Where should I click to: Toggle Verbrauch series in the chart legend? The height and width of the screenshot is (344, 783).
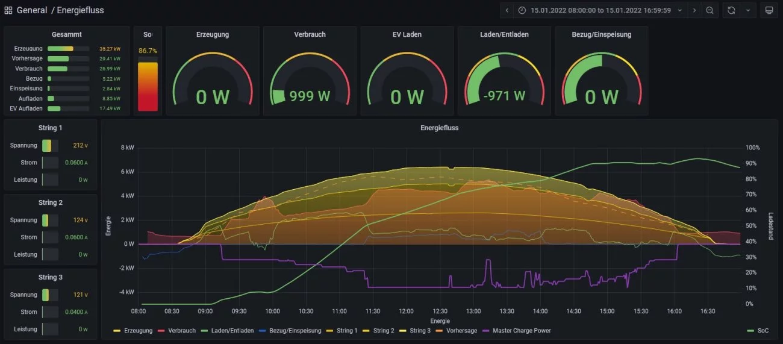pyautogui.click(x=181, y=331)
